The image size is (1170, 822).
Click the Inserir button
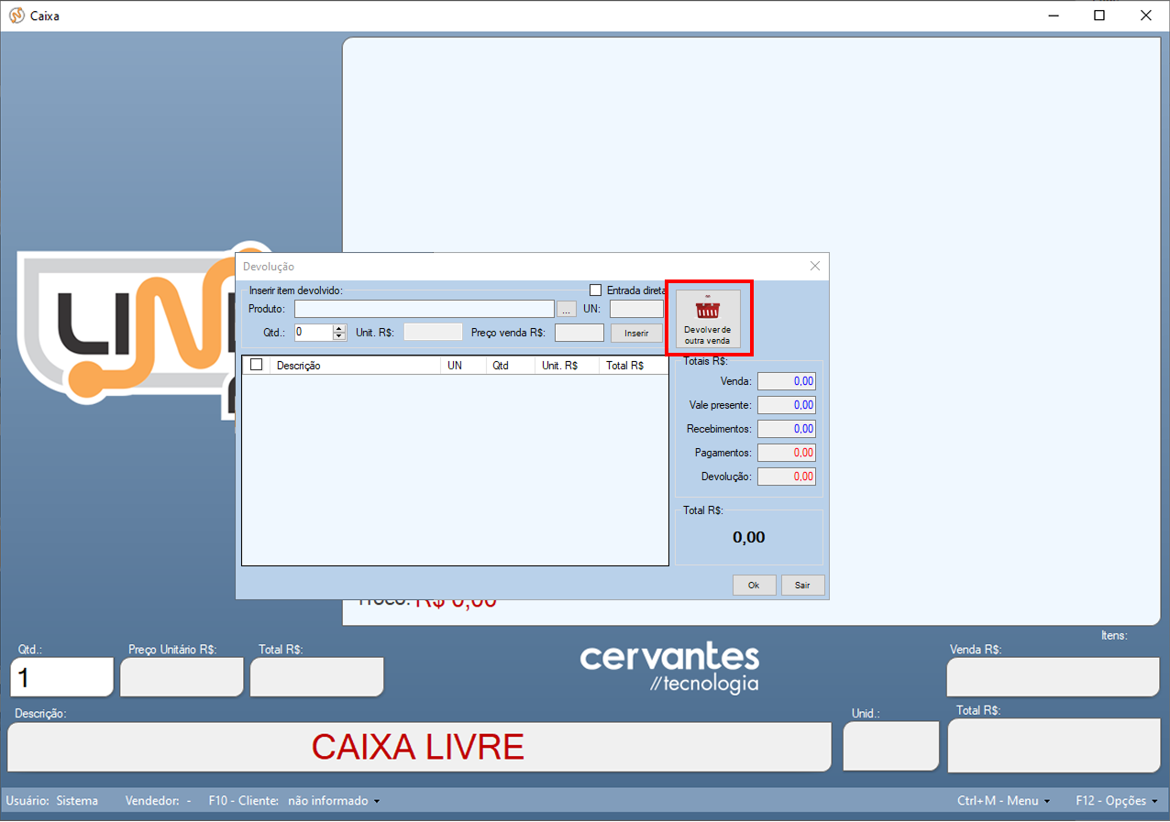click(x=636, y=333)
